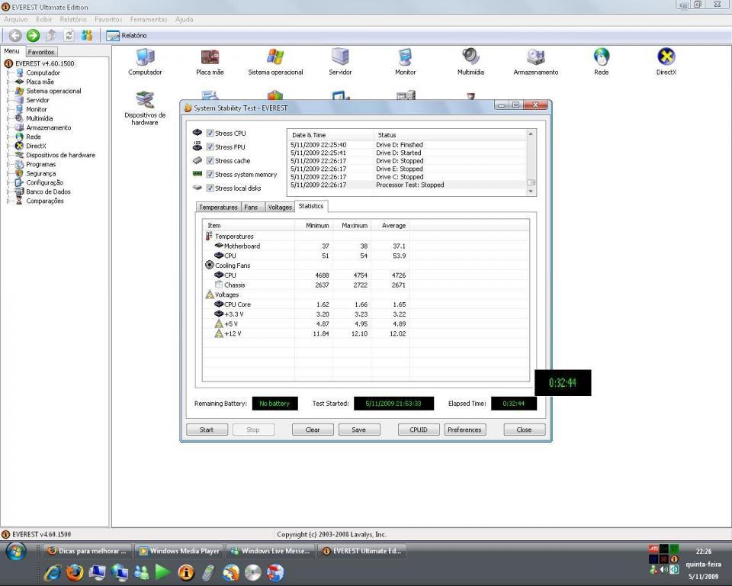Expand the Placa mãe tree node

(8, 82)
